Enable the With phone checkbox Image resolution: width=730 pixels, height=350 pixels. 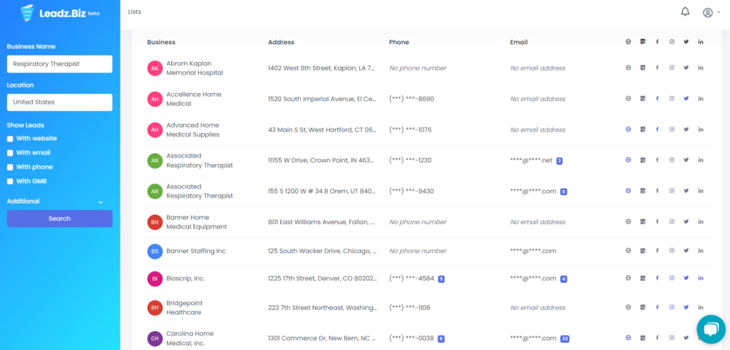point(10,167)
